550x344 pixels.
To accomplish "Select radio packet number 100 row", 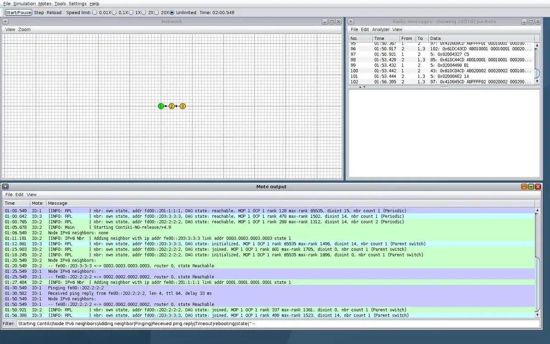I will tap(442, 71).
